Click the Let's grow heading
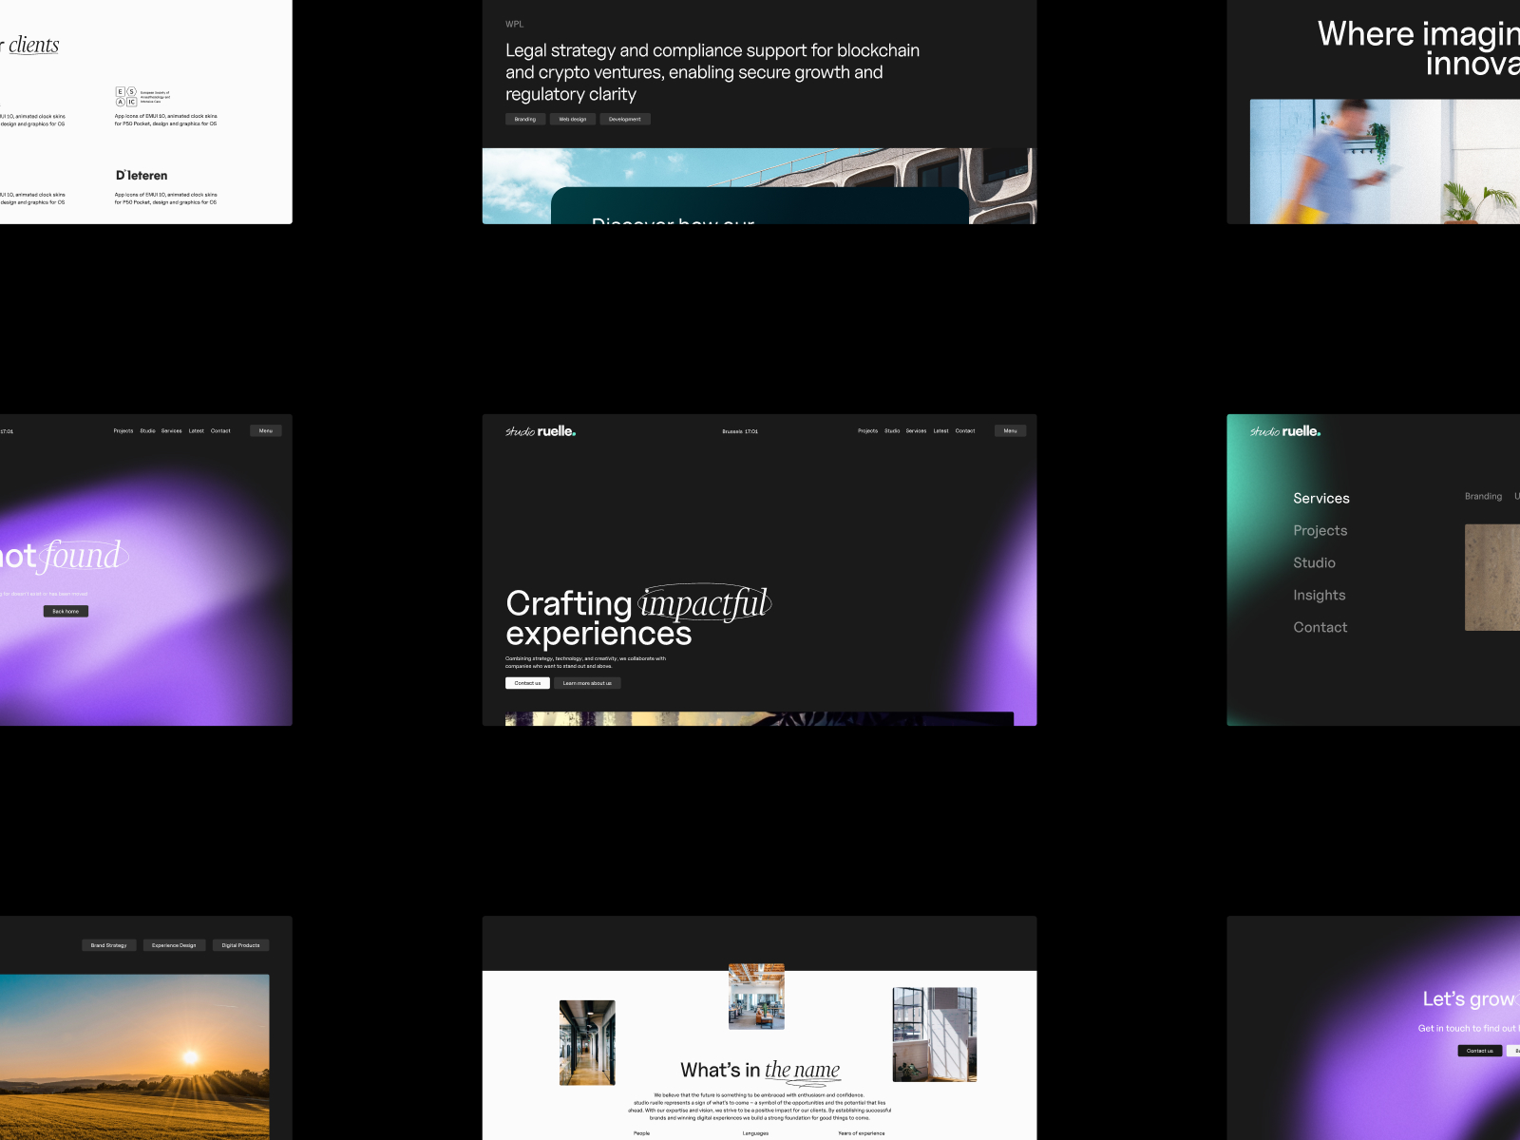 pyautogui.click(x=1471, y=999)
